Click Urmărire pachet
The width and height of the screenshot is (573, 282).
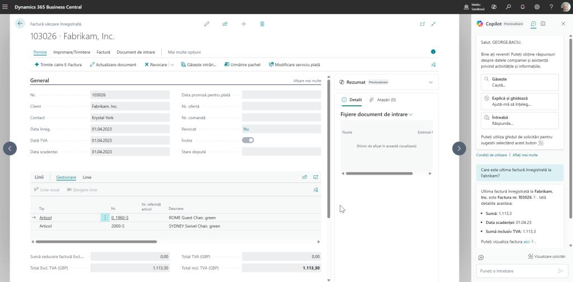pyautogui.click(x=243, y=65)
